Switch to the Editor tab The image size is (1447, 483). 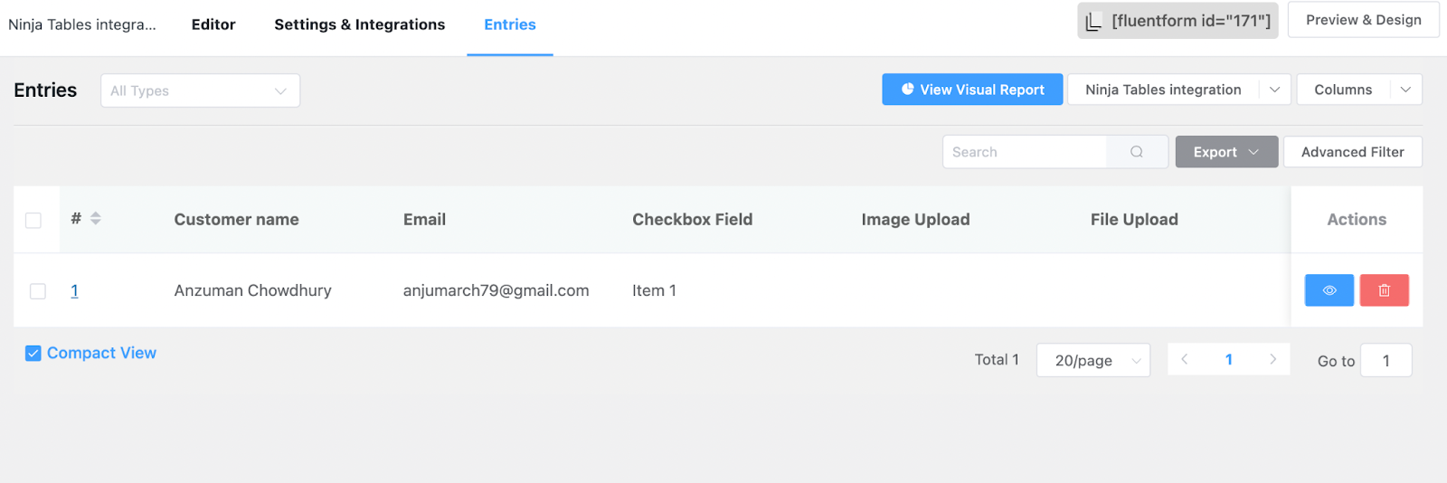point(213,24)
